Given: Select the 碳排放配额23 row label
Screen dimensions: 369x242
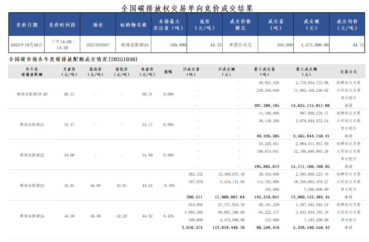Looking at the screenshot, I should point(32,186).
